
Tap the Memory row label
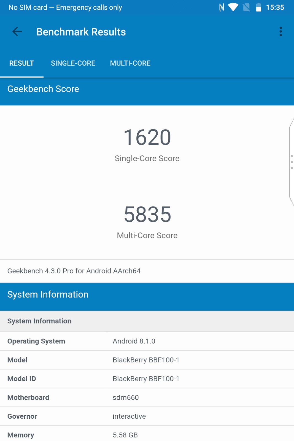21,435
